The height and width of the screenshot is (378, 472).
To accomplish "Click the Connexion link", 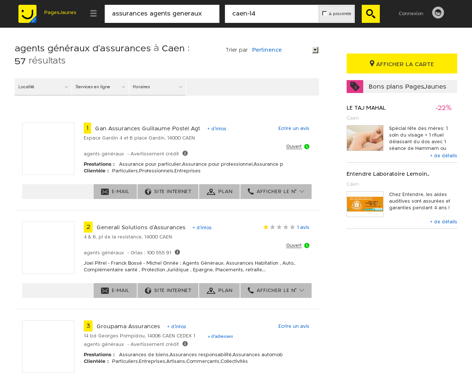I will [x=411, y=13].
